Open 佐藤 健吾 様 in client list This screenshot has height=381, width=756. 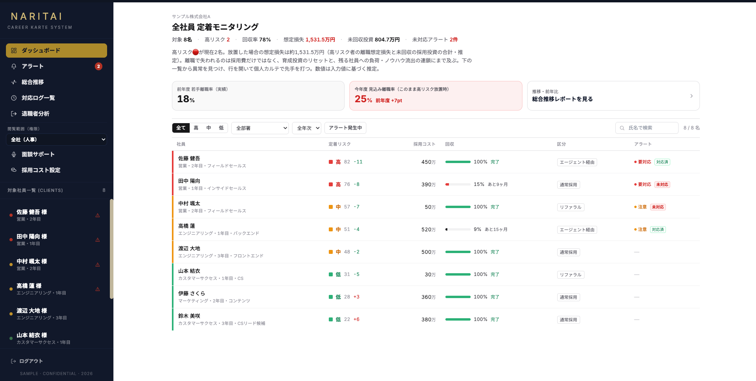(x=55, y=215)
